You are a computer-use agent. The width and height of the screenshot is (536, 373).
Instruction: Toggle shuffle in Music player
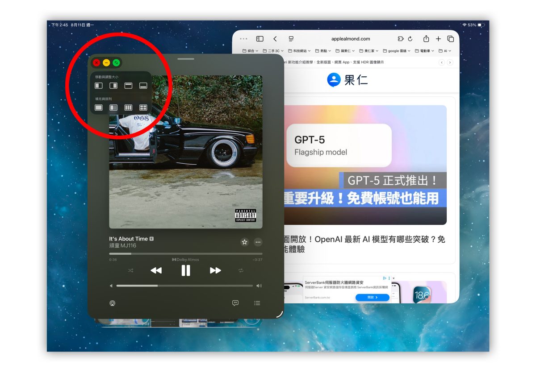point(130,270)
